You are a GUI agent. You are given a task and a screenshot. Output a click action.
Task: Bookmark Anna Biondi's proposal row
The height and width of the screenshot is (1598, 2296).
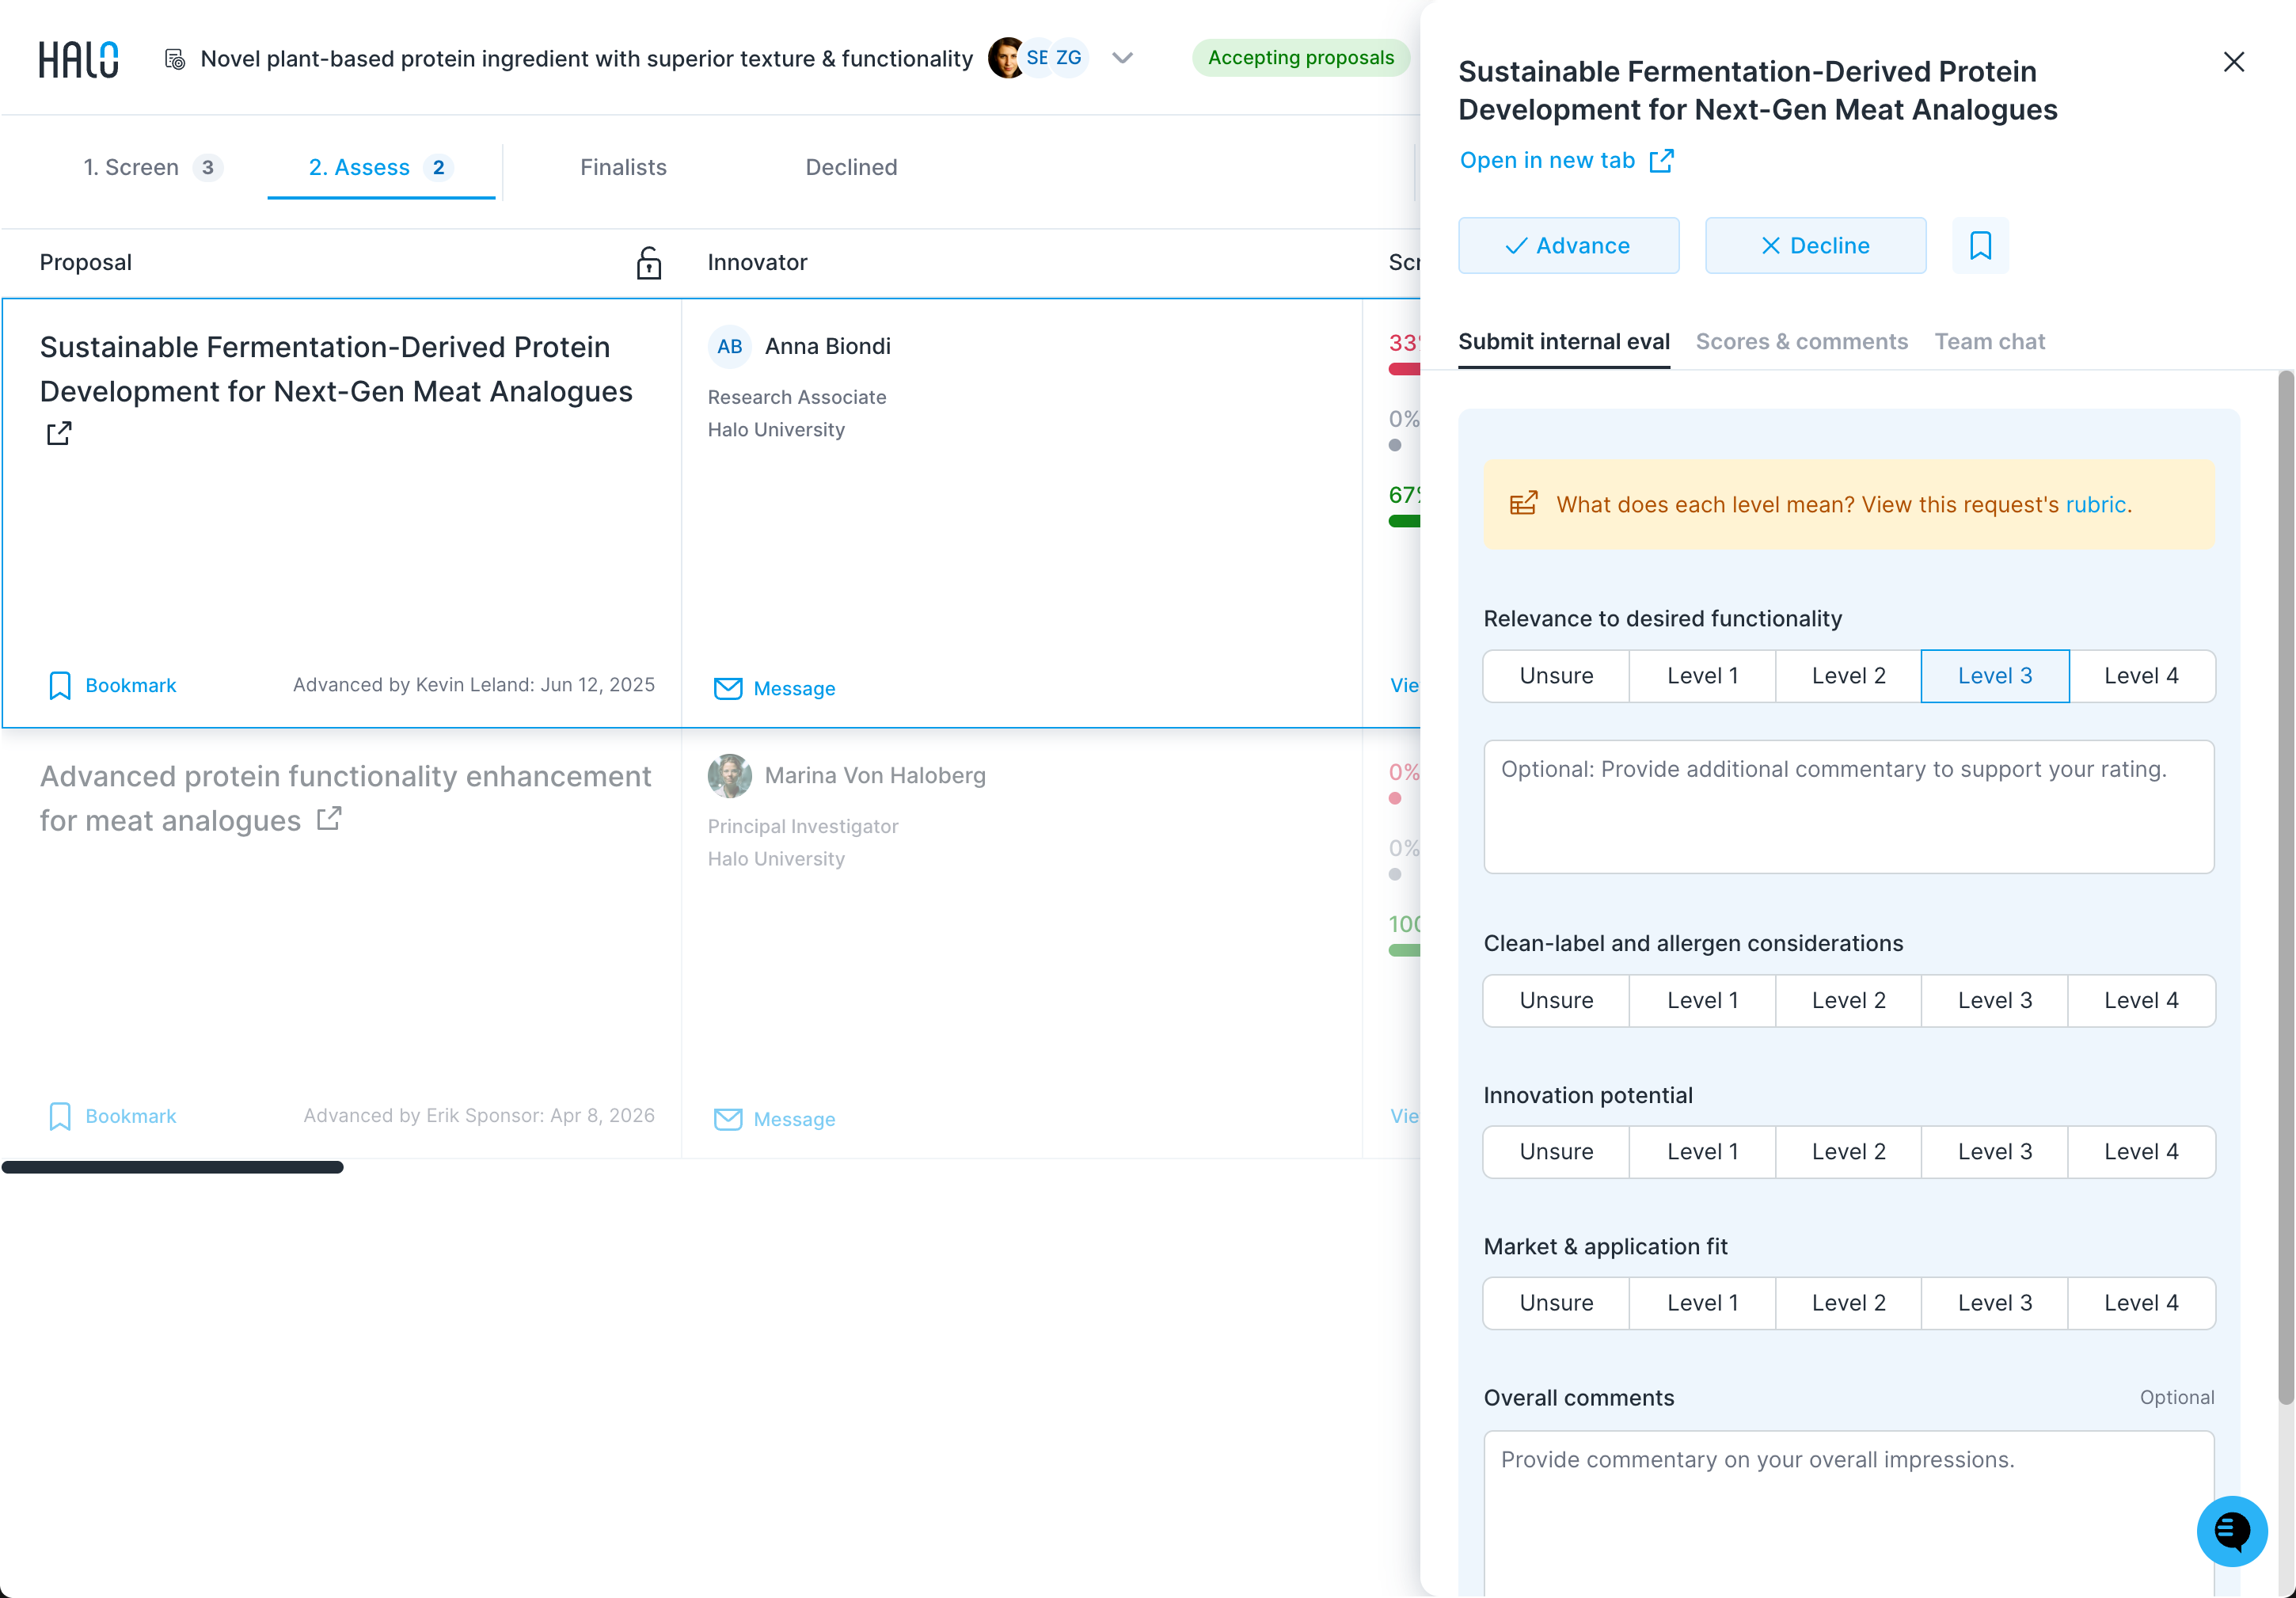112,685
